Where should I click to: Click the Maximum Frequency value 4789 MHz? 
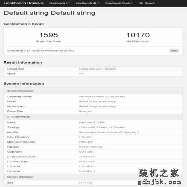(x=86, y=142)
